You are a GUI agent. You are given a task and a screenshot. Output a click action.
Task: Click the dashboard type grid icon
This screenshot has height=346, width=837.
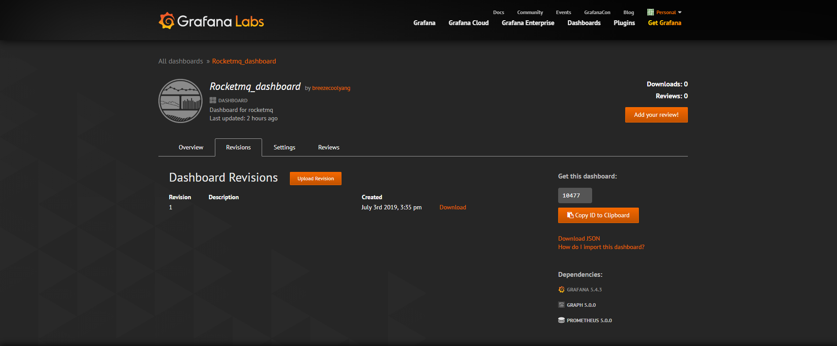(213, 100)
